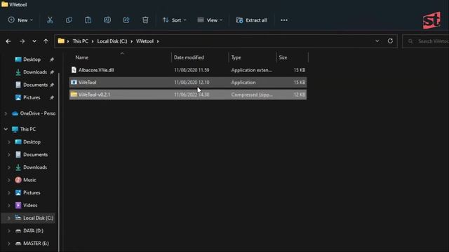Select the Albacore.ViVe.dll file
This screenshot has width=449, height=252.
(x=188, y=70)
